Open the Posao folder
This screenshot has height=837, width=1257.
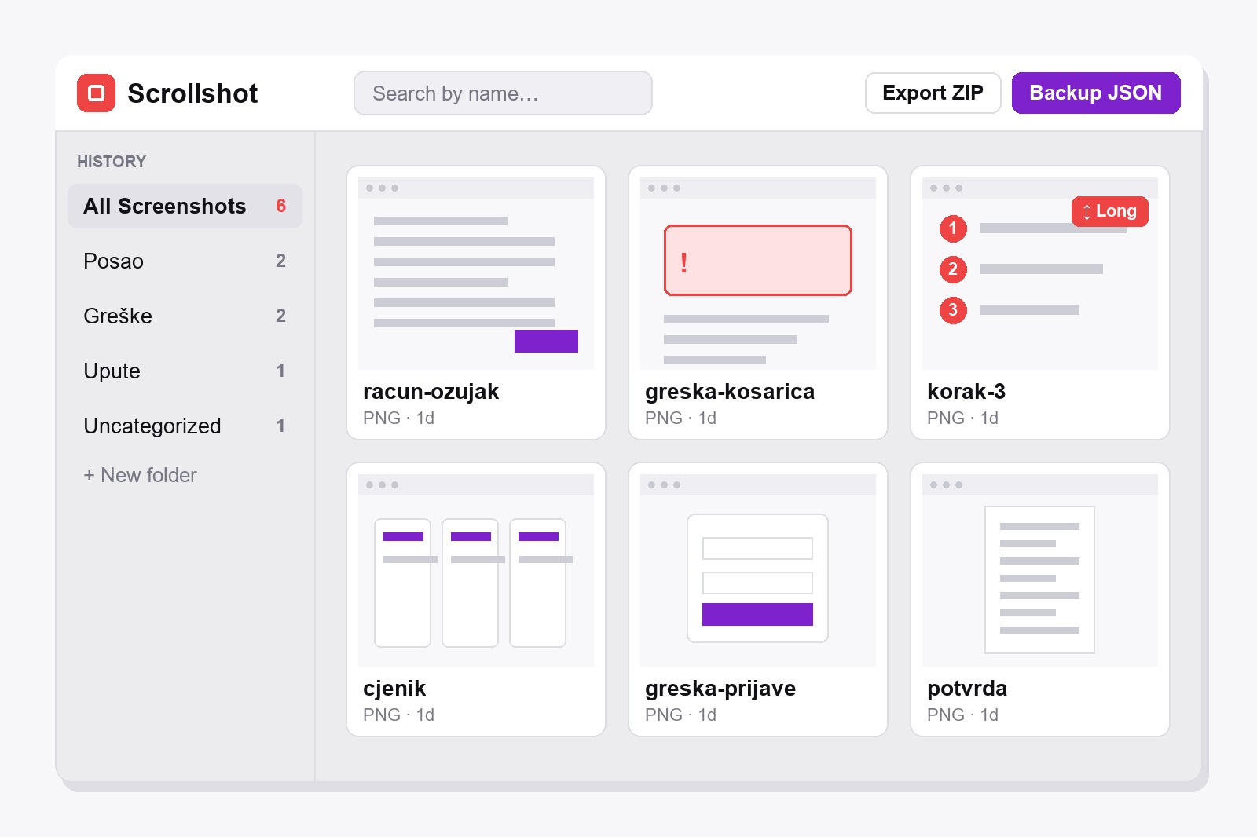(x=185, y=261)
